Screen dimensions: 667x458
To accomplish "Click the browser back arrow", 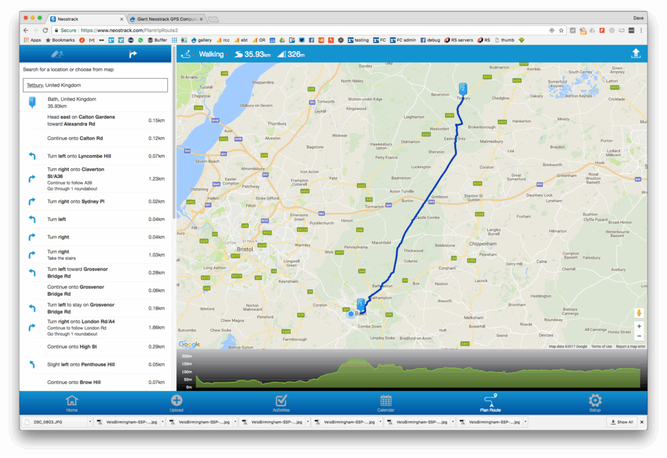I will [x=26, y=30].
